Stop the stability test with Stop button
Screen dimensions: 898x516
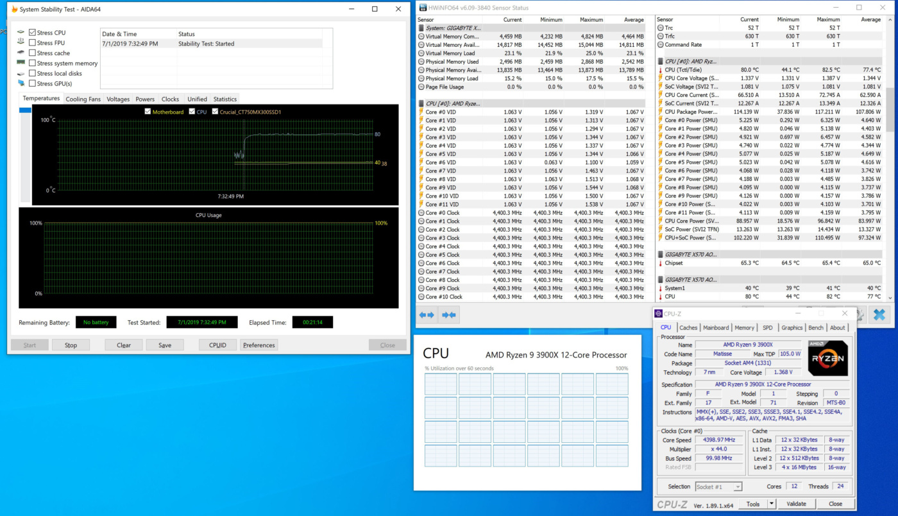pyautogui.click(x=71, y=345)
